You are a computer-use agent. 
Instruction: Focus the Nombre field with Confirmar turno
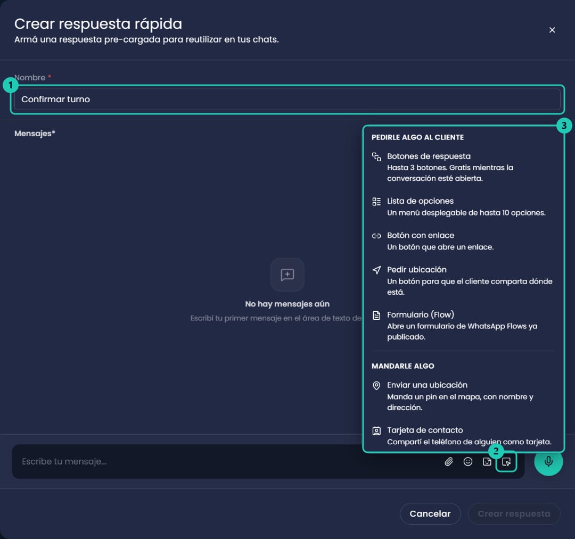point(287,99)
